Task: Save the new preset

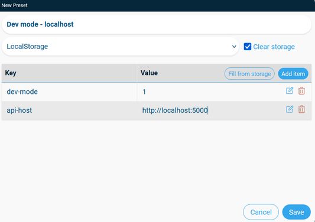Action: click(x=296, y=212)
